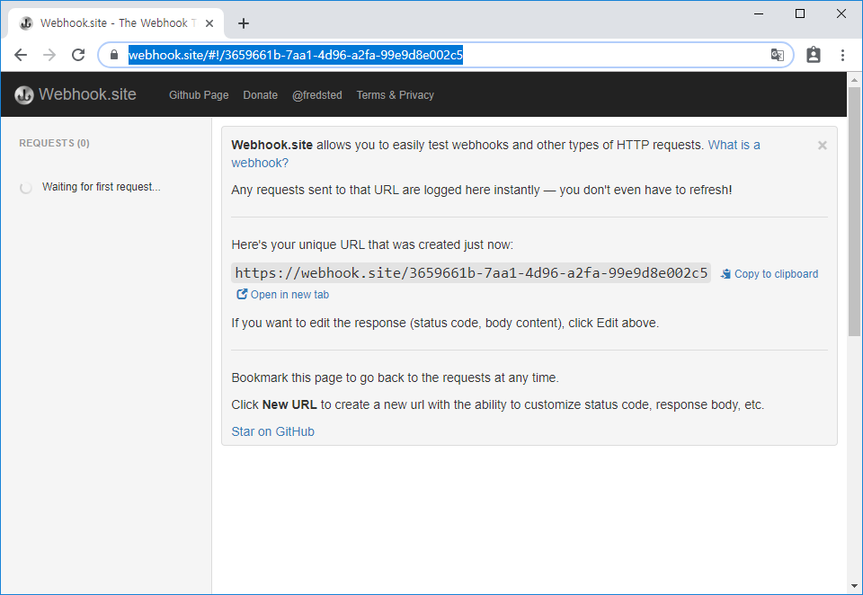
Task: Open the browser profile icon
Action: click(x=813, y=55)
